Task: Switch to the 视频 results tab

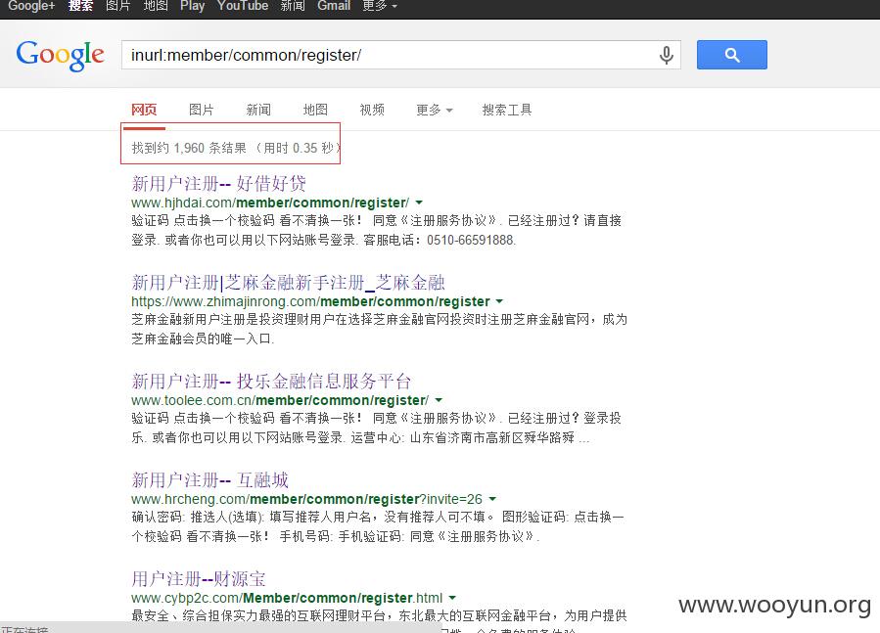Action: [x=372, y=110]
